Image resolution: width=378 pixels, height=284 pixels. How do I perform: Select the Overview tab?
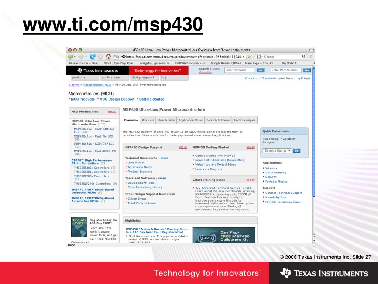[x=131, y=120]
